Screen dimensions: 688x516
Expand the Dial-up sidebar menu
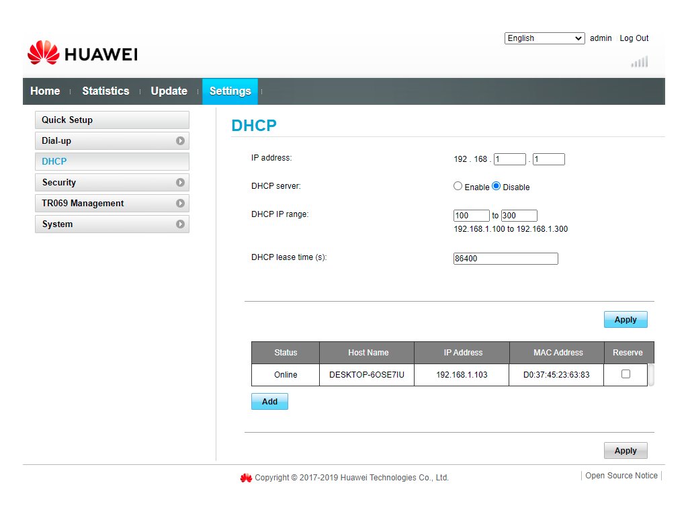pos(112,141)
